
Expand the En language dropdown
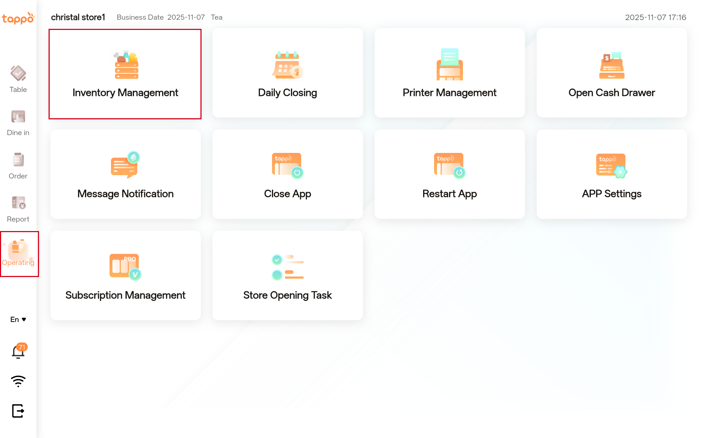pyautogui.click(x=18, y=319)
